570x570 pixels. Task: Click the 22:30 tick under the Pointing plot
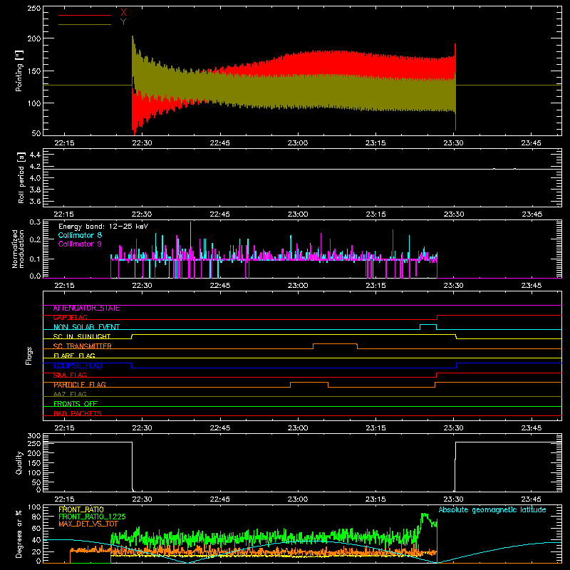[142, 143]
